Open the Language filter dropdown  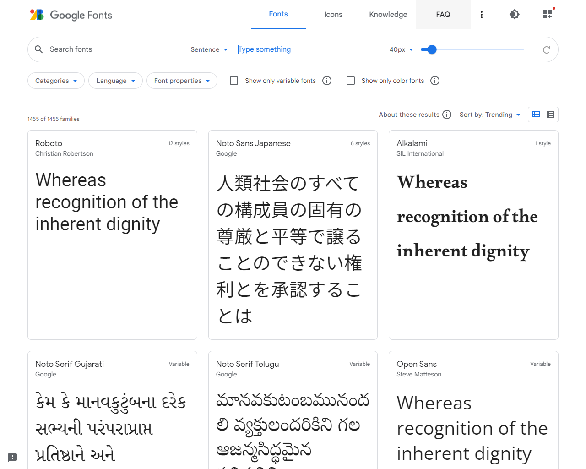click(x=115, y=80)
